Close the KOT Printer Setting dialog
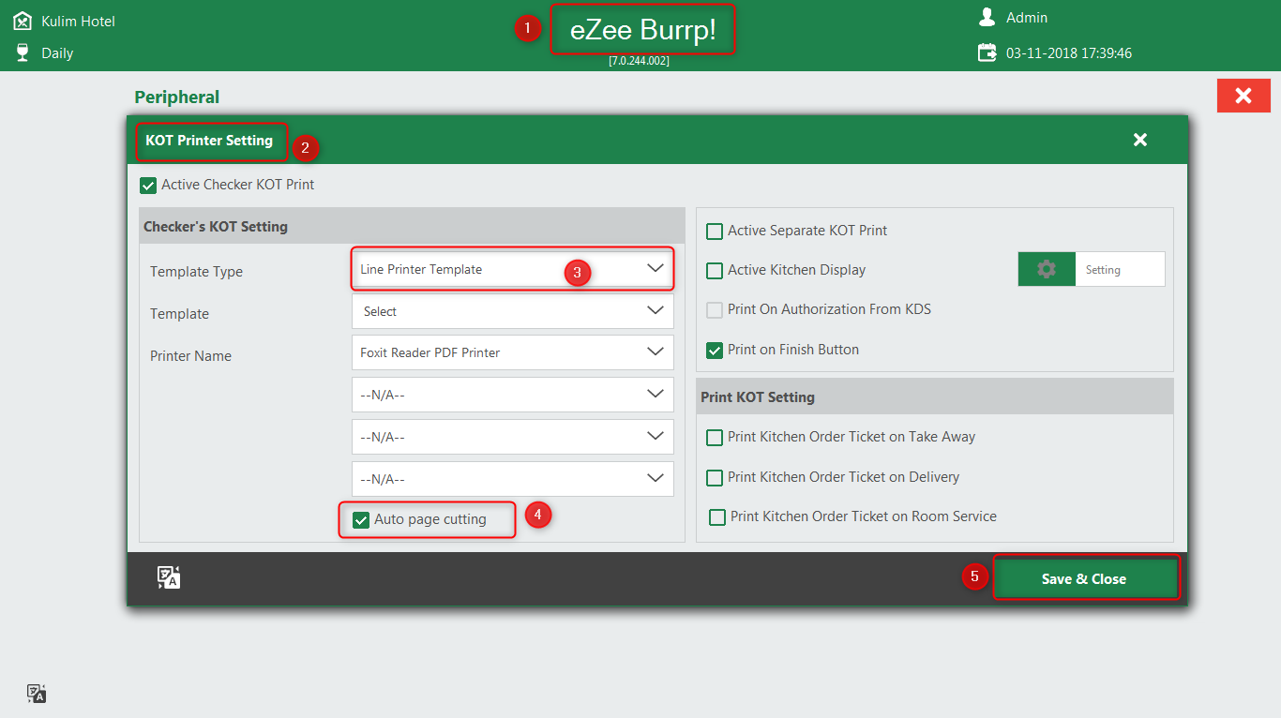 click(x=1140, y=140)
